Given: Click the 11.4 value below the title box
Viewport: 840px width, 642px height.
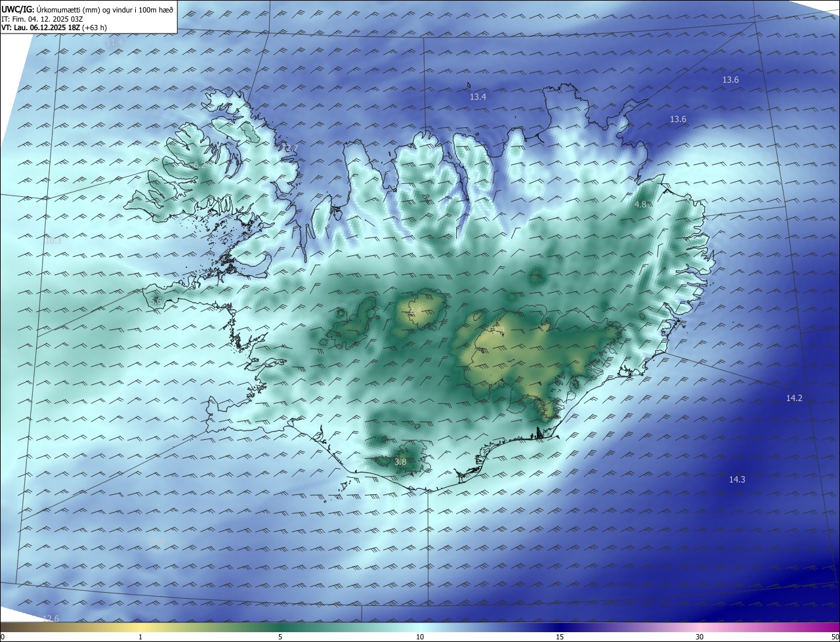Looking at the screenshot, I should pos(114,42).
